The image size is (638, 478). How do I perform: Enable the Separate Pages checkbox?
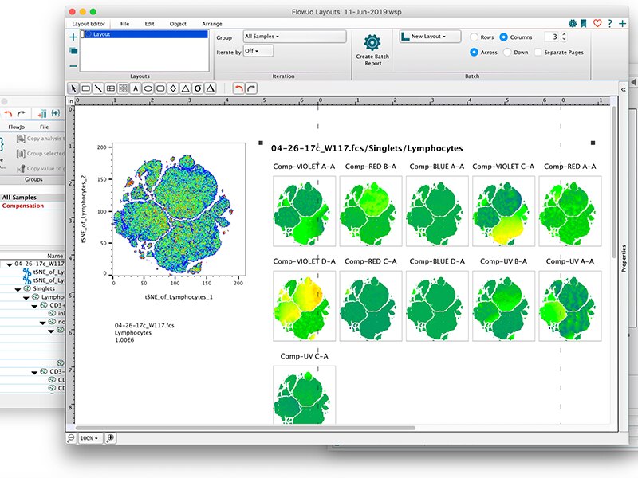[538, 52]
